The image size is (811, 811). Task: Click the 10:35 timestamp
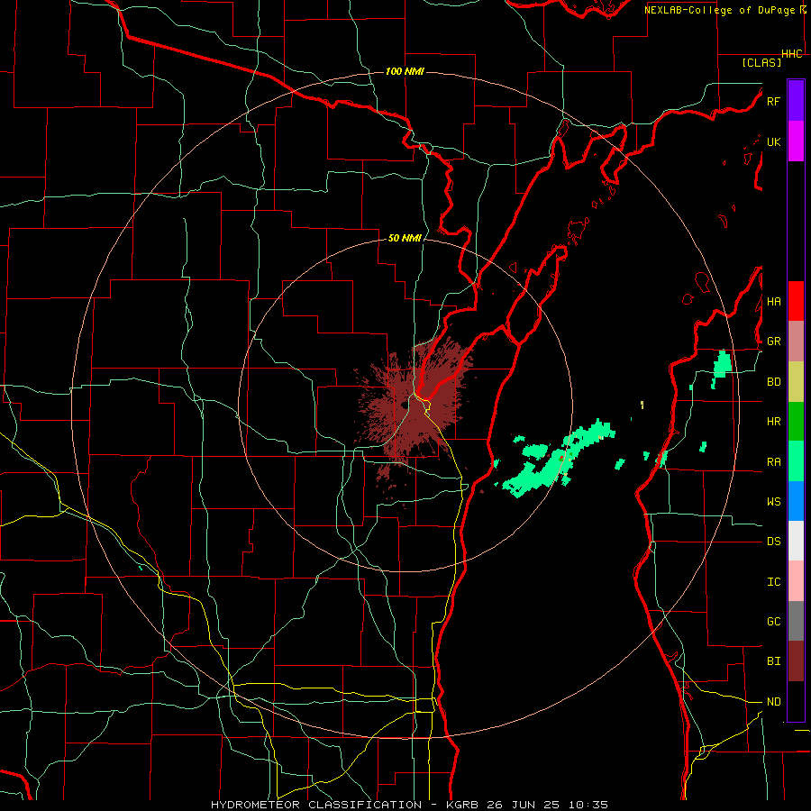click(x=590, y=805)
